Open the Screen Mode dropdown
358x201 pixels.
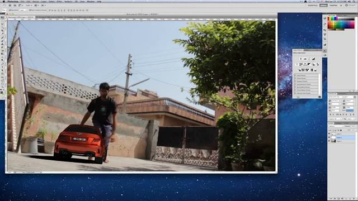tap(43, 6)
